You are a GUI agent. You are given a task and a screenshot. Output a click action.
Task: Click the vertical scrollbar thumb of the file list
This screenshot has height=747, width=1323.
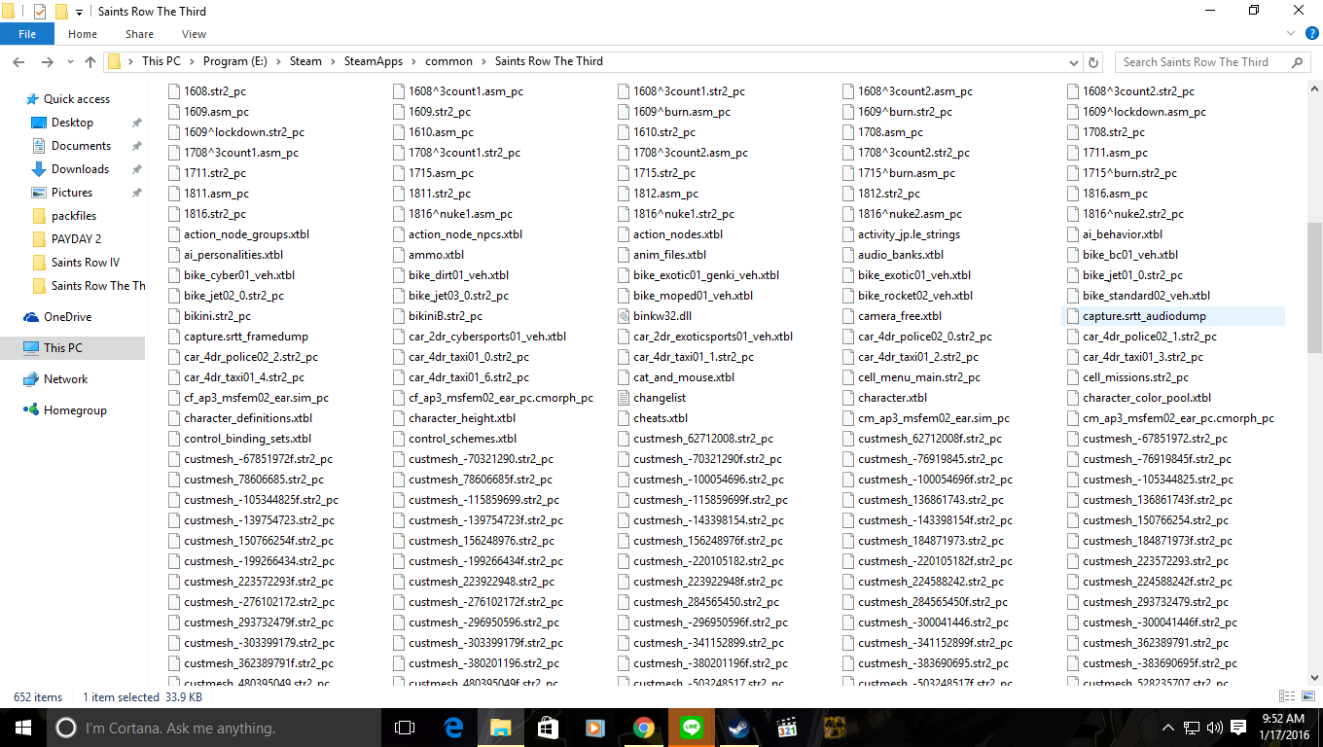tap(1314, 286)
